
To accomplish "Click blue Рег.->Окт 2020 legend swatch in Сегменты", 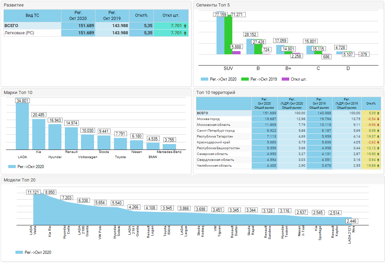I will coord(204,79).
